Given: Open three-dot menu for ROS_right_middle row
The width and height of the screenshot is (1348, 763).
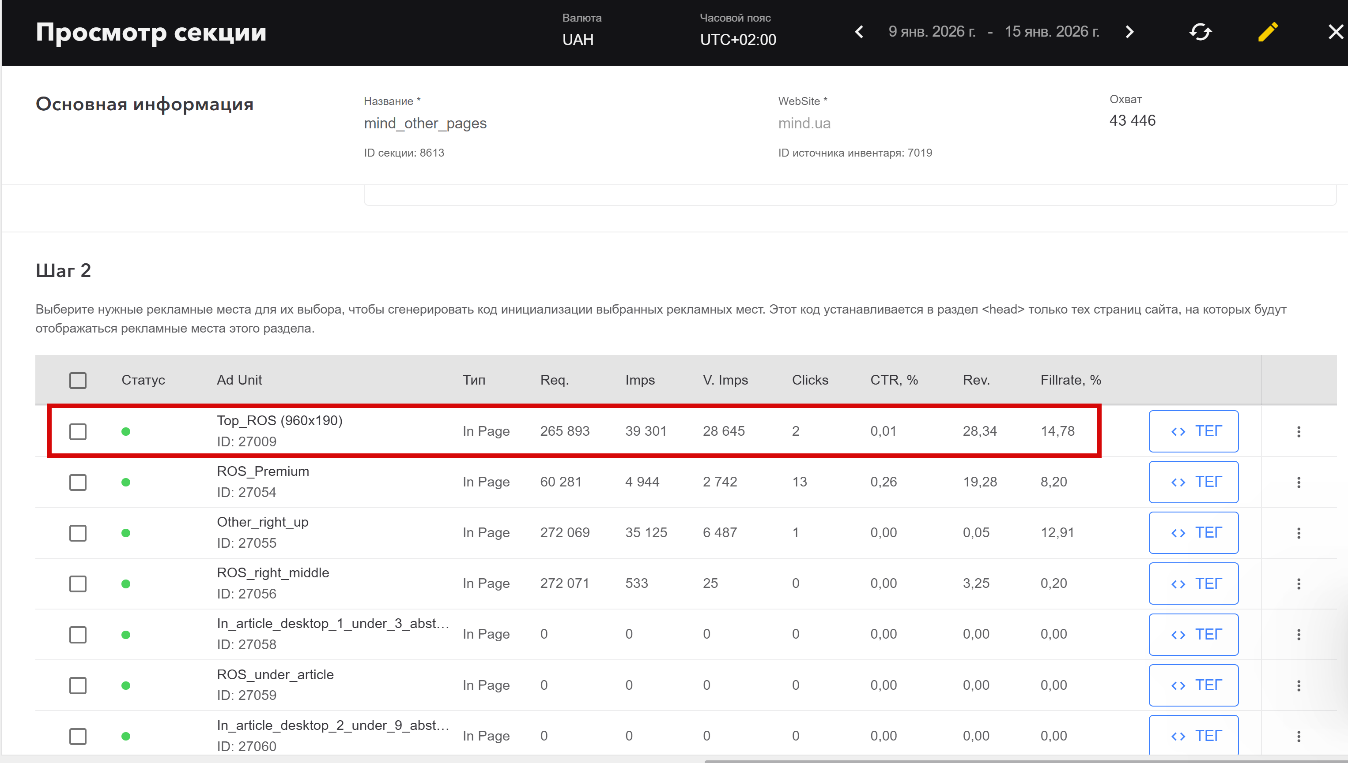Looking at the screenshot, I should coord(1298,584).
